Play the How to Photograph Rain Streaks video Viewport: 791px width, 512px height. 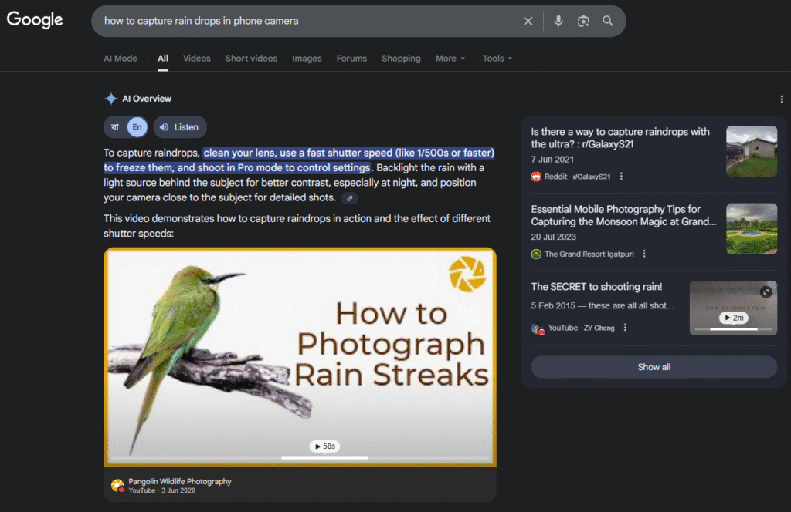pos(300,356)
